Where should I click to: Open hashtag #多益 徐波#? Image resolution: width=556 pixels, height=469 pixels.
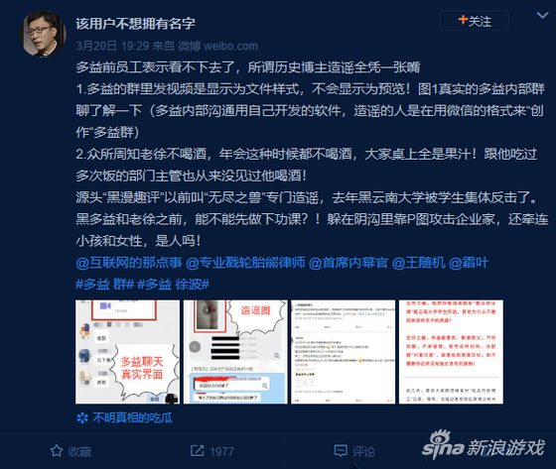click(173, 285)
